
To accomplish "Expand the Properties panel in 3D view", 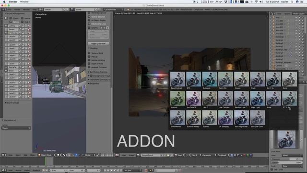I will click(89, 84).
